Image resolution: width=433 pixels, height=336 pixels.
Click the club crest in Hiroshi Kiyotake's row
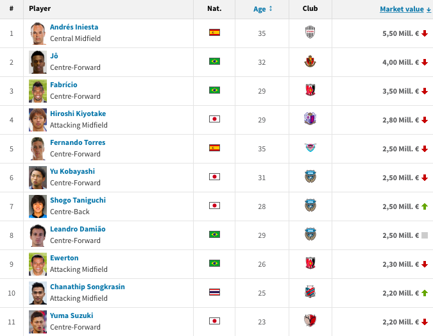[x=310, y=119]
